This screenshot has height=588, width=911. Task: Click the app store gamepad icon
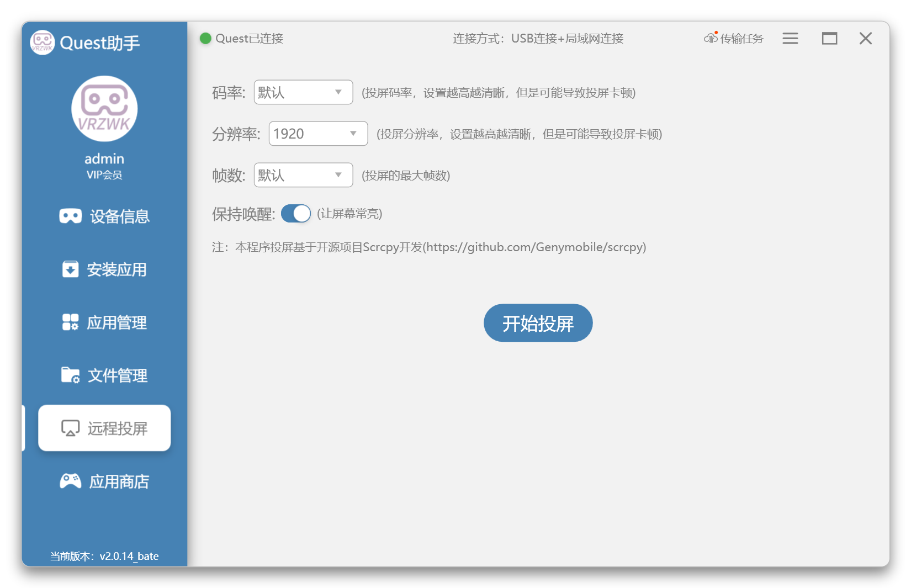point(70,481)
